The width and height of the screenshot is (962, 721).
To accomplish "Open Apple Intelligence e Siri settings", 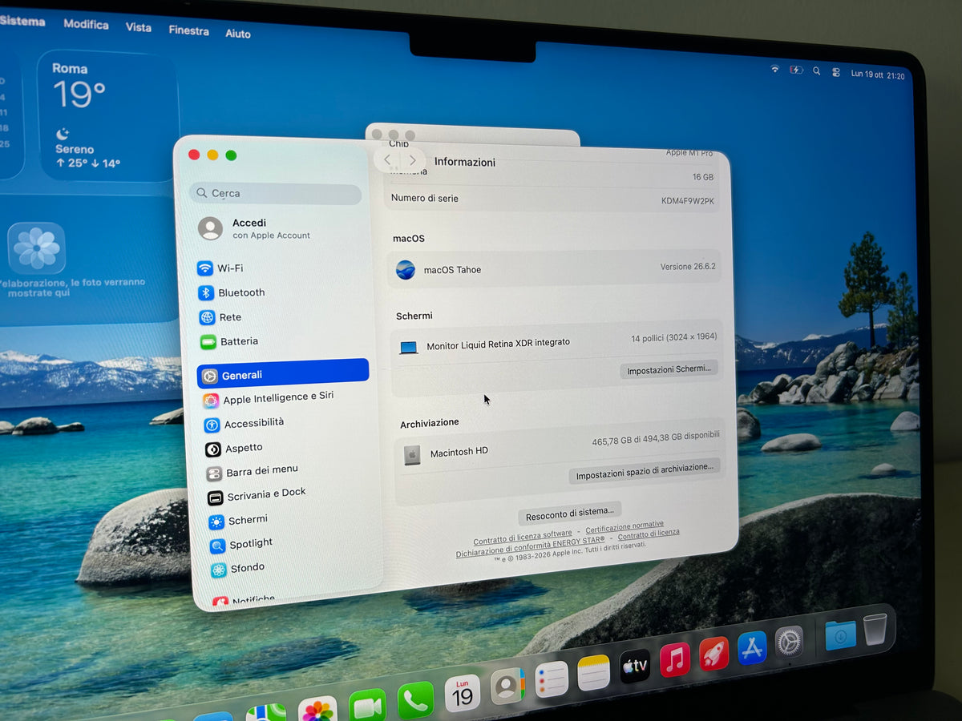I will click(x=268, y=398).
